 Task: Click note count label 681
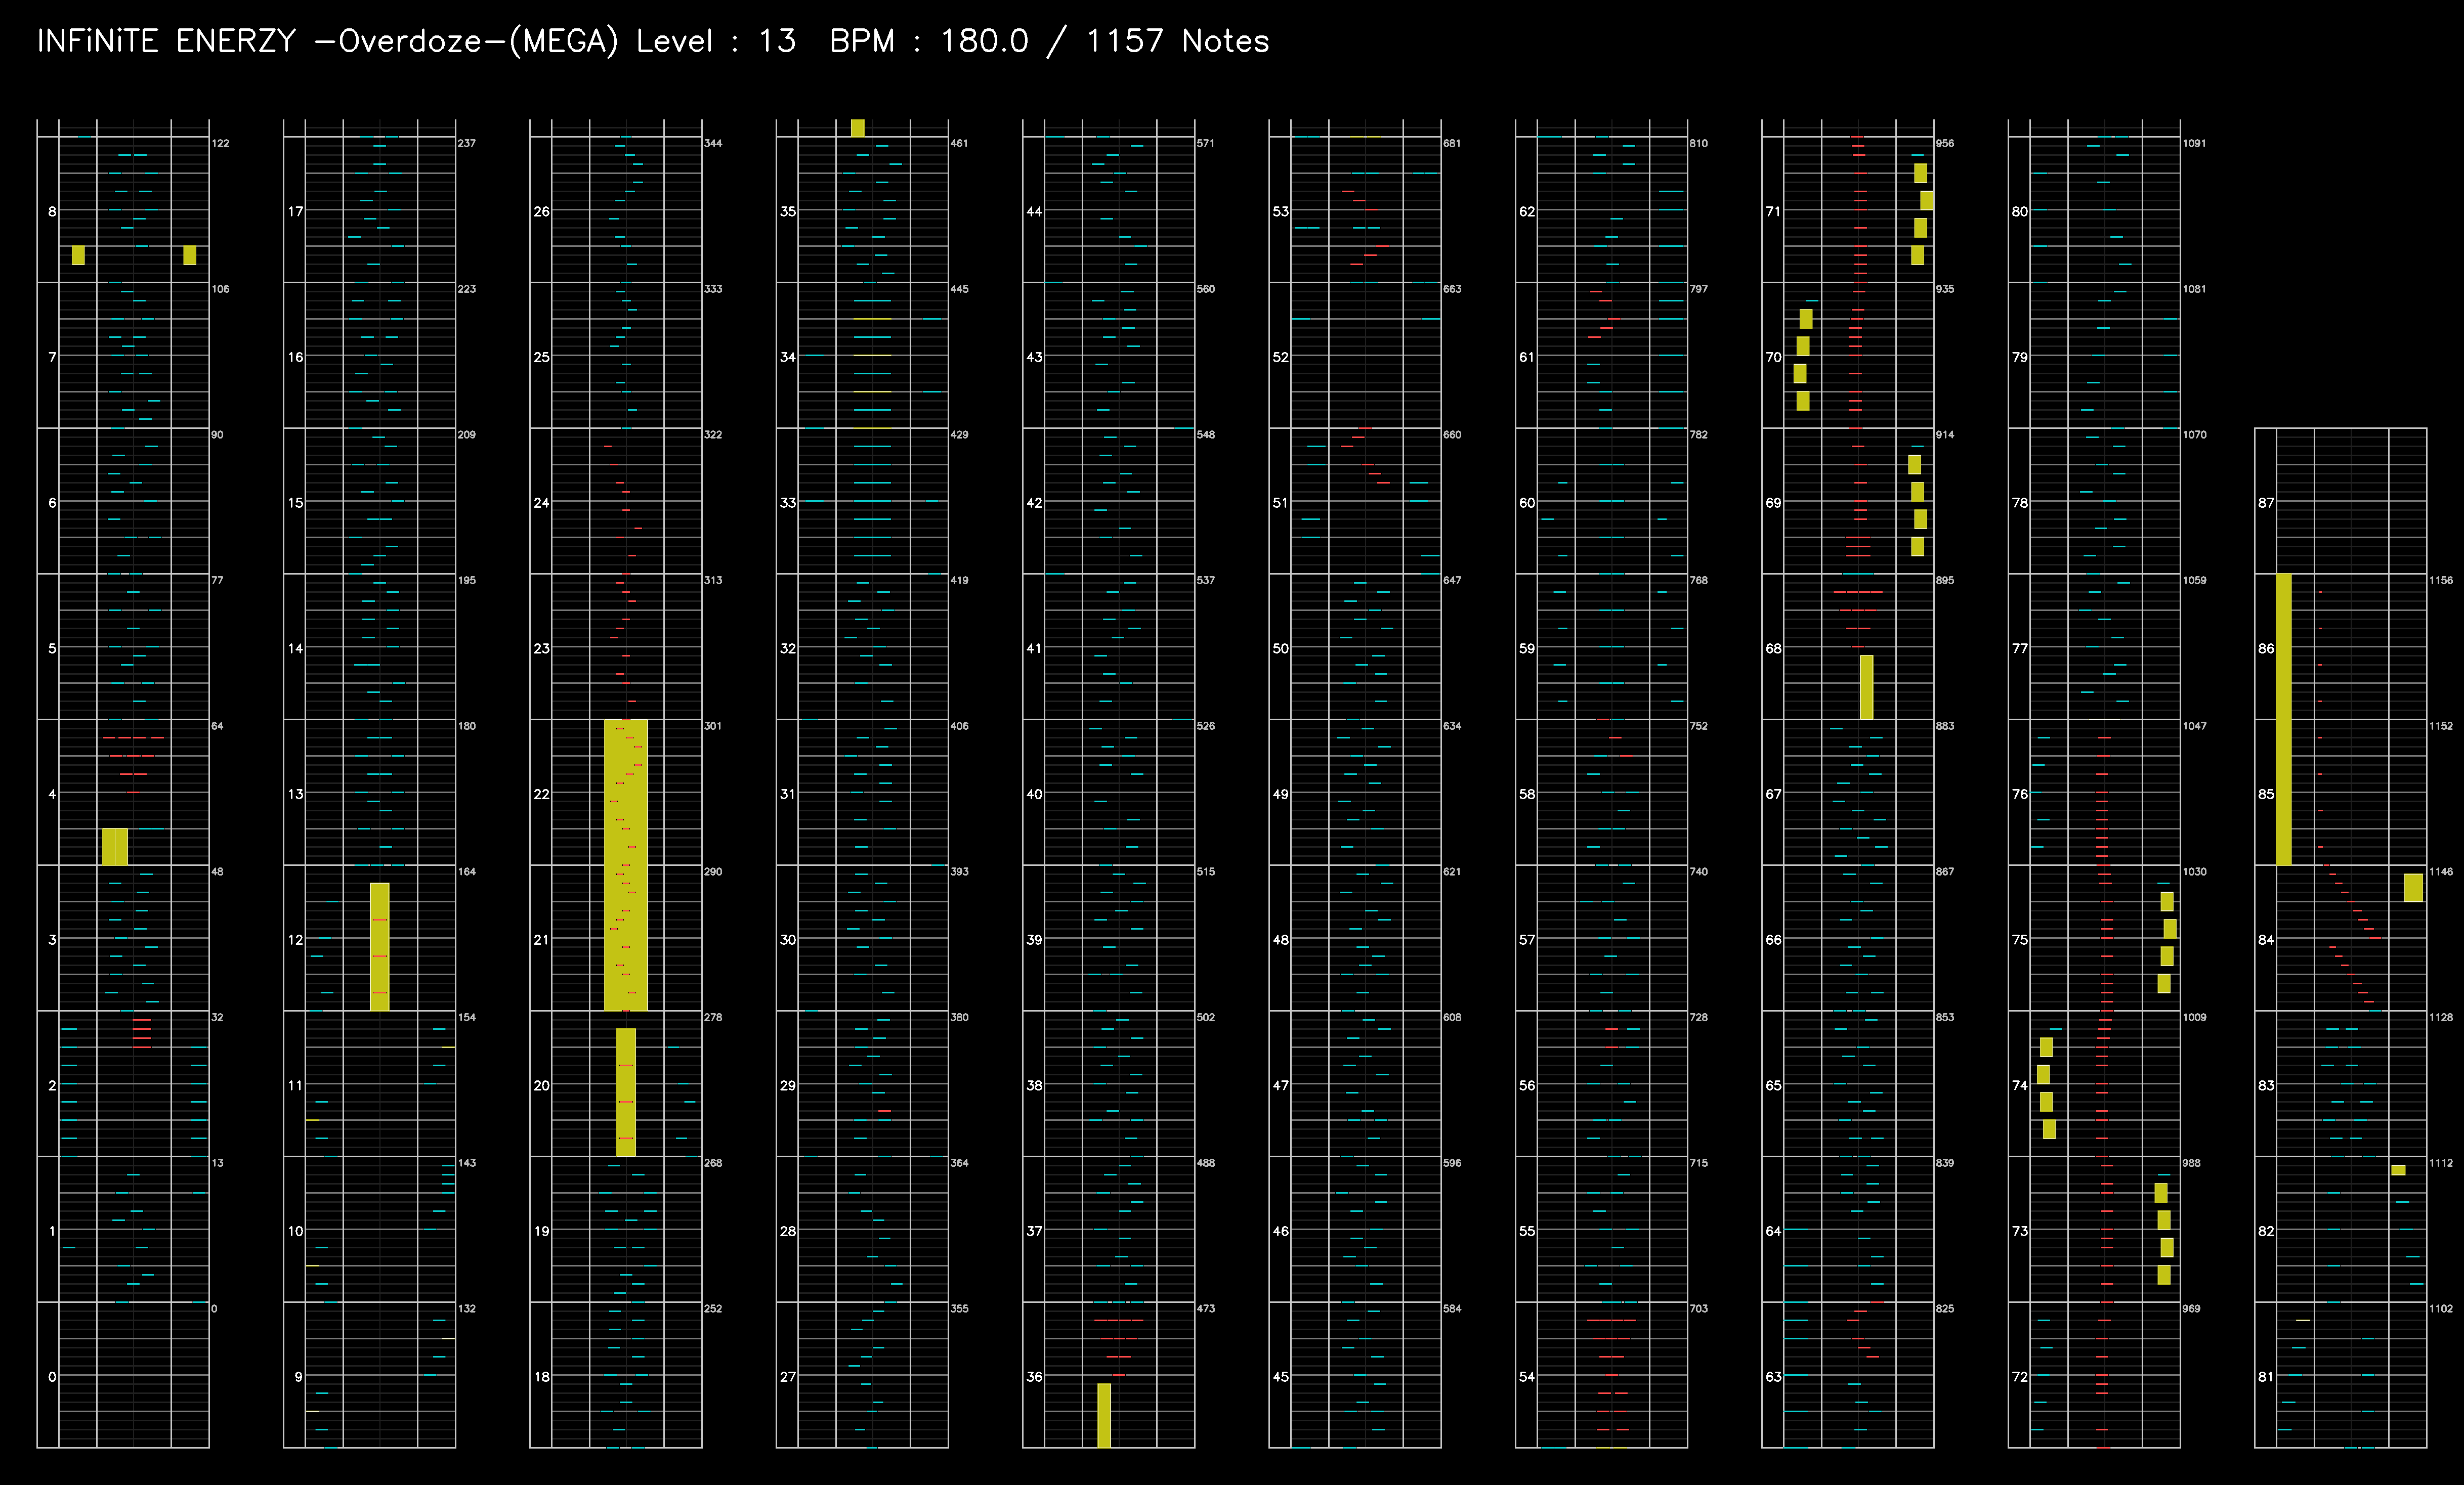tap(1452, 143)
